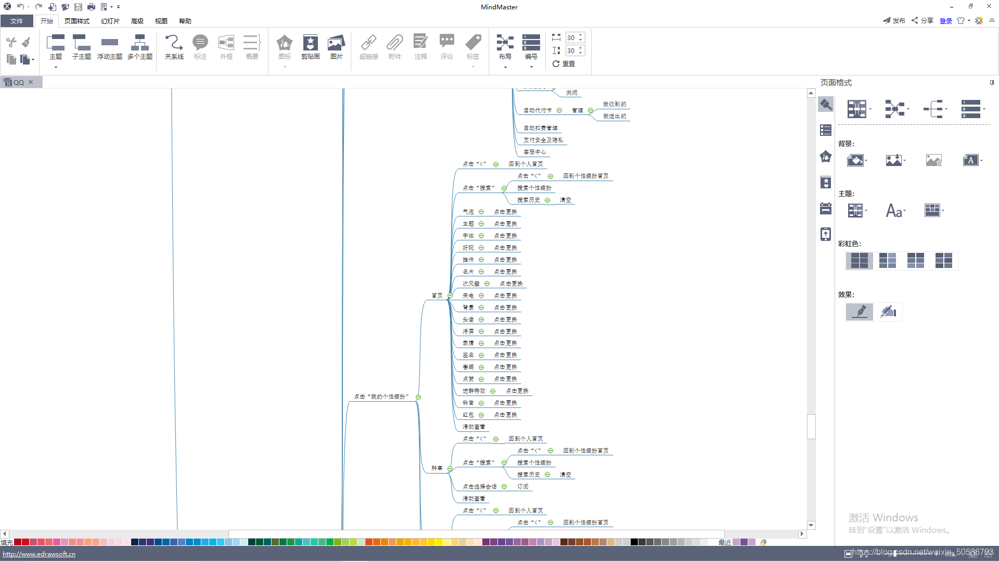The image size is (999, 562).
Task: Collapse the 气泡 branch
Action: tap(481, 212)
